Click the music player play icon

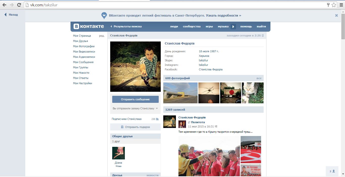(x=233, y=26)
